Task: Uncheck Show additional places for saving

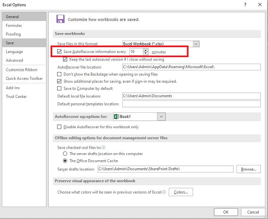Action: point(59,81)
